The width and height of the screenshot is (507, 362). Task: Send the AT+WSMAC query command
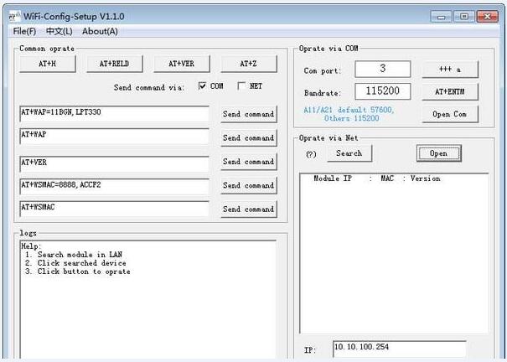coord(249,209)
